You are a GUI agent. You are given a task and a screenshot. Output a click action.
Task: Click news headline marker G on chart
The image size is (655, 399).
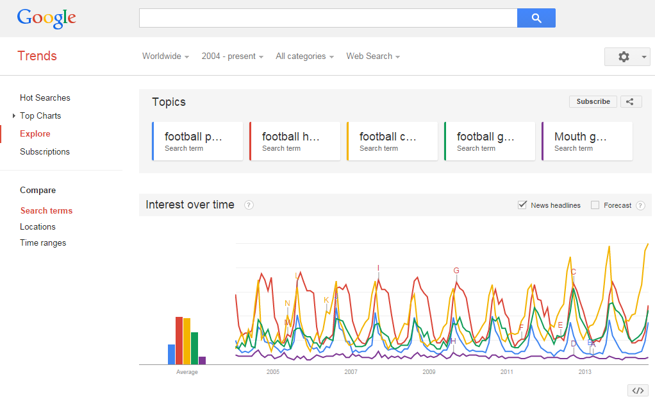456,270
